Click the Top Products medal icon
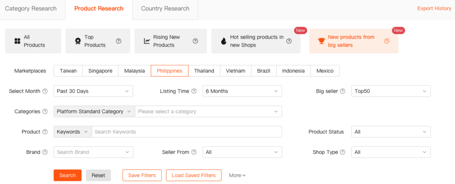The image size is (455, 184). (77, 41)
